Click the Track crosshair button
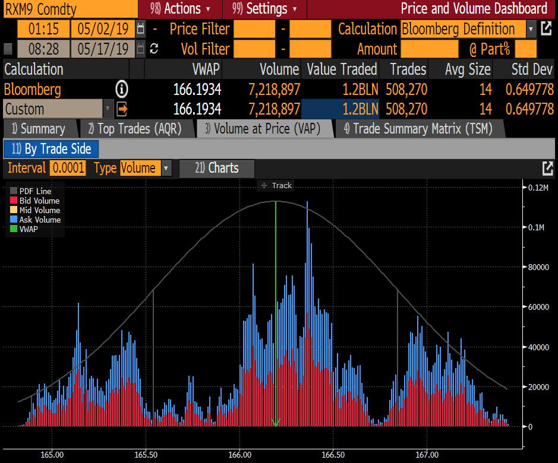Image resolution: width=558 pixels, height=463 pixels. [x=276, y=186]
